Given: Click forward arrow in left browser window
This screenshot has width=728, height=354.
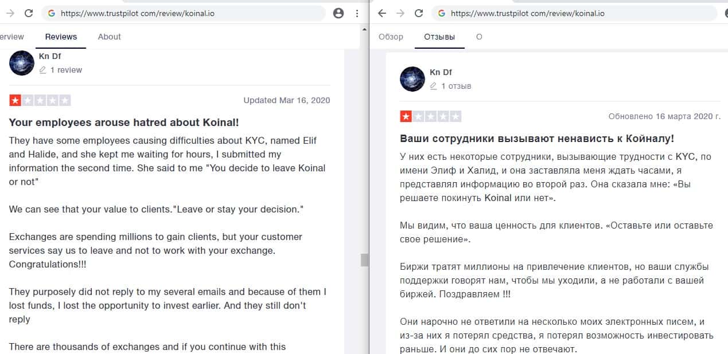Looking at the screenshot, I should [10, 13].
